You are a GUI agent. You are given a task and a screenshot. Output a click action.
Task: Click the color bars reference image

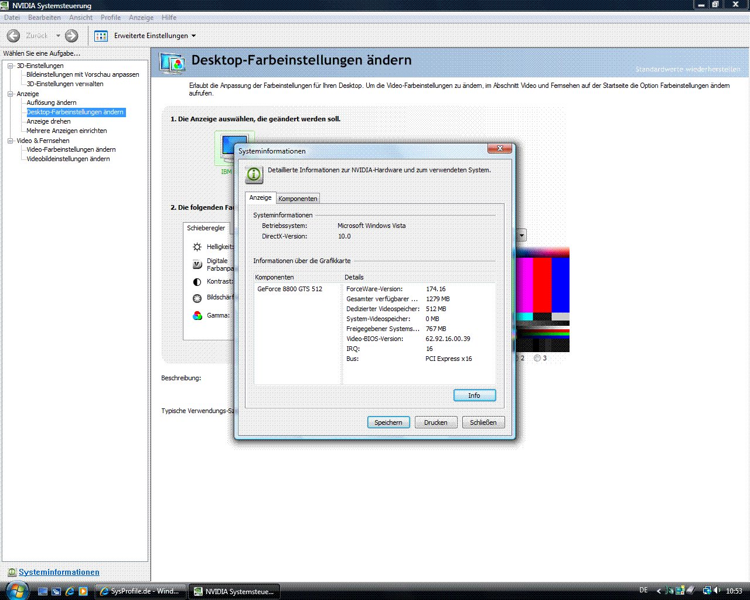click(x=543, y=299)
